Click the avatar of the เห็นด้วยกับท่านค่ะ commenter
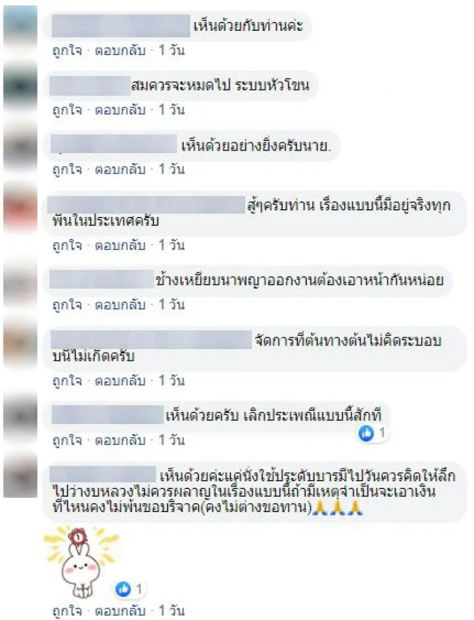Viewport: 474px width, 620px height. click(x=20, y=26)
